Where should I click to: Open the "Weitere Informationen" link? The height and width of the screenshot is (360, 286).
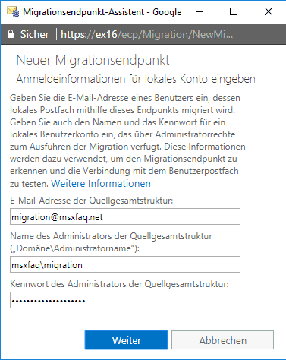[x=101, y=183]
